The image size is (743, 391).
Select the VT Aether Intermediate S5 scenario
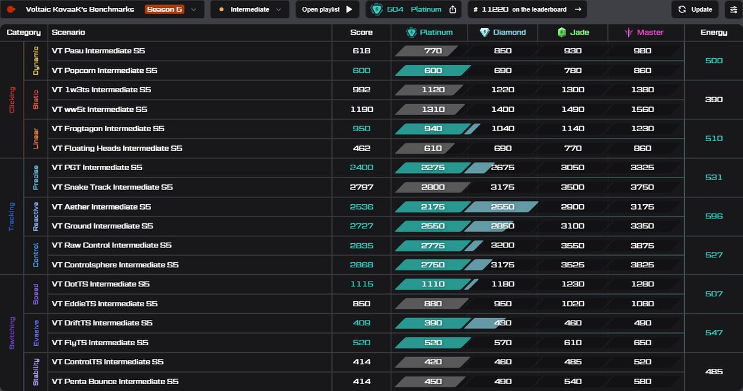coord(102,207)
